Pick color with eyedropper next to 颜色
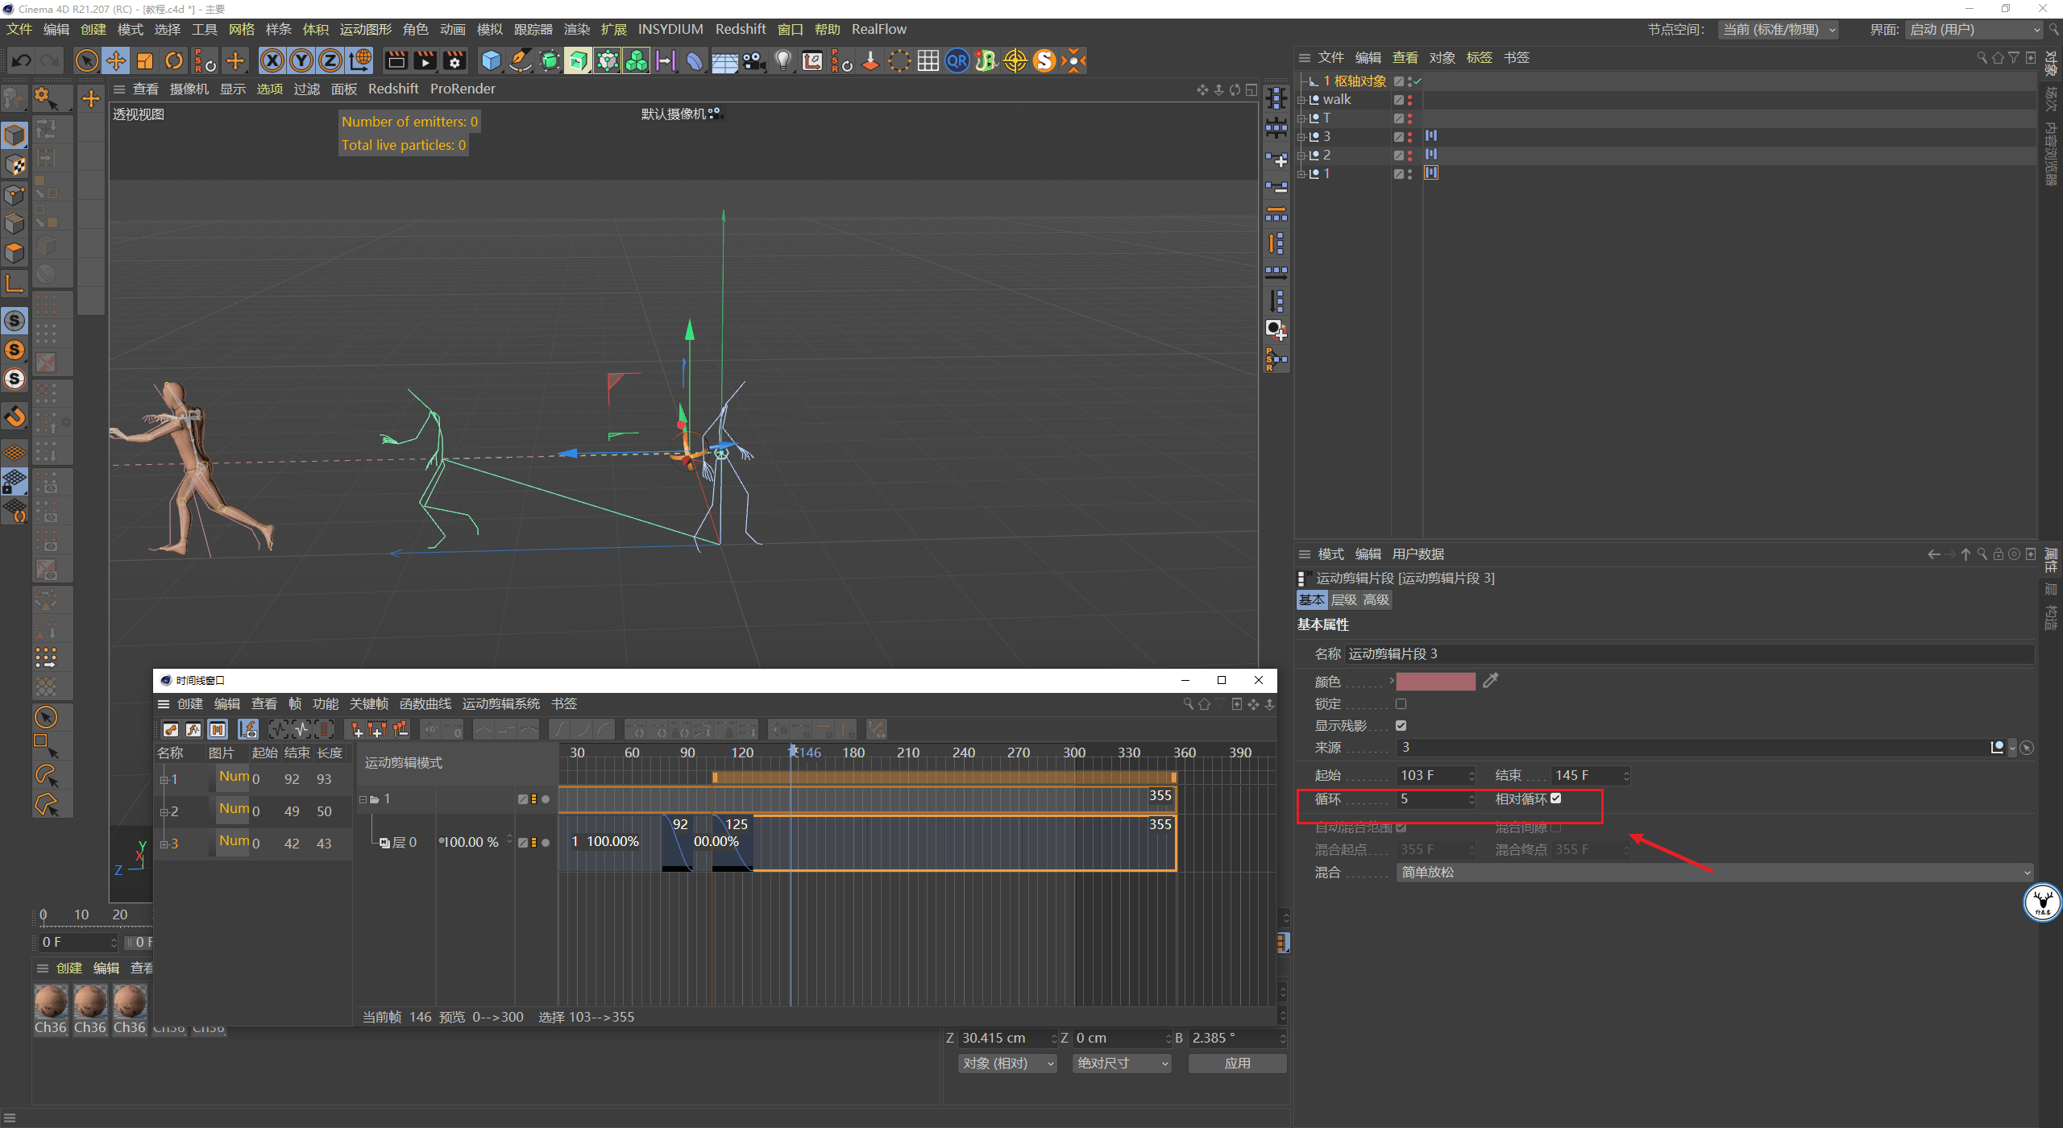The height and width of the screenshot is (1128, 2063). (x=1490, y=681)
